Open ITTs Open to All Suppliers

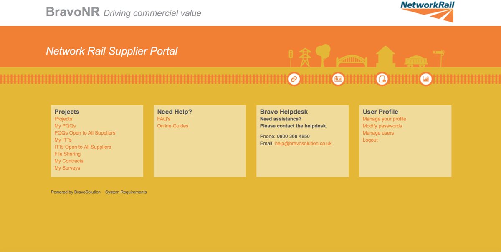[x=83, y=147]
